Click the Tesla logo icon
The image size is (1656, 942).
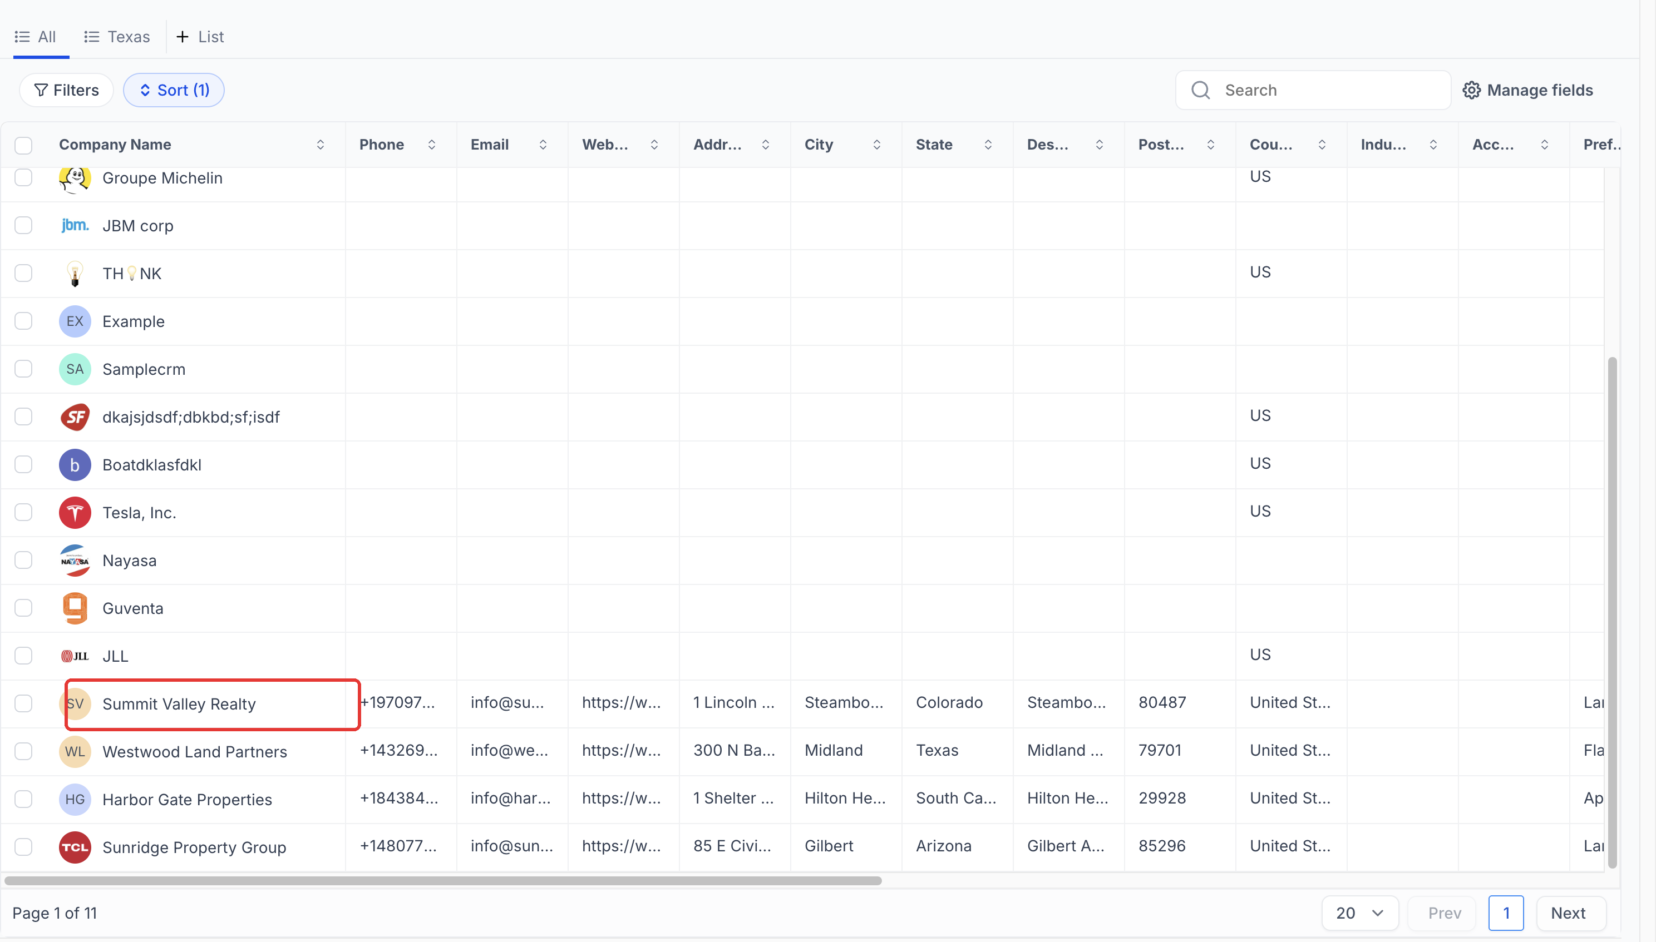point(75,513)
